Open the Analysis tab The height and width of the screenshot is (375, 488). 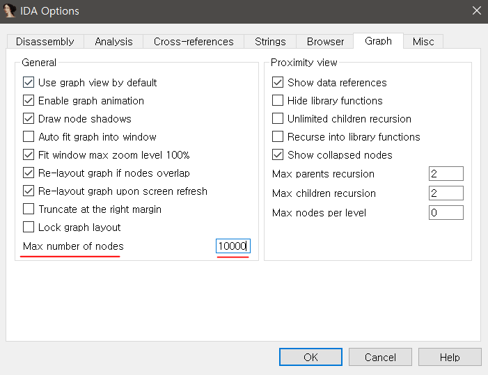point(113,41)
